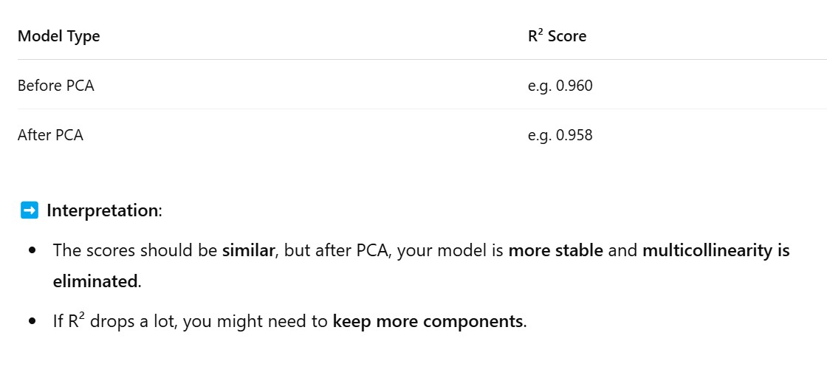This screenshot has height=378, width=827.
Task: Click "The scores should be" text
Action: click(x=135, y=250)
